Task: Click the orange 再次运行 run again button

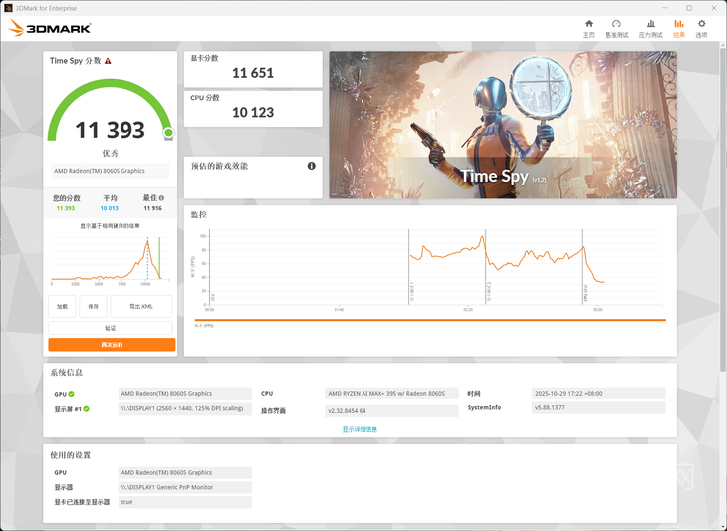Action: (112, 345)
